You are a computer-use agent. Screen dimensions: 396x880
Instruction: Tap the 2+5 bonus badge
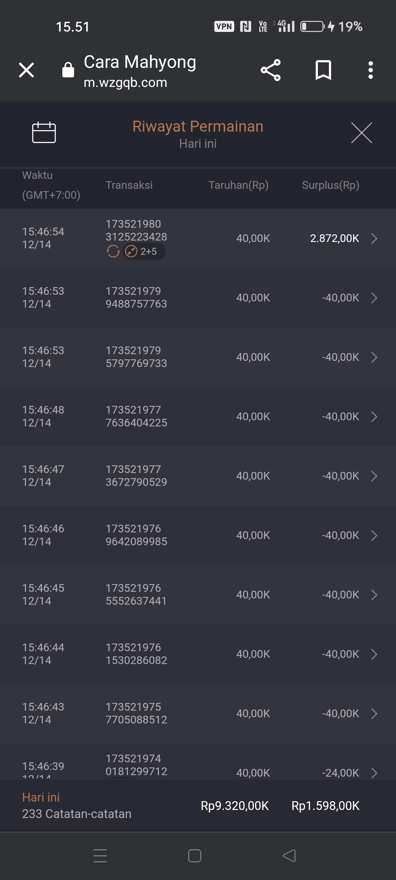point(144,252)
